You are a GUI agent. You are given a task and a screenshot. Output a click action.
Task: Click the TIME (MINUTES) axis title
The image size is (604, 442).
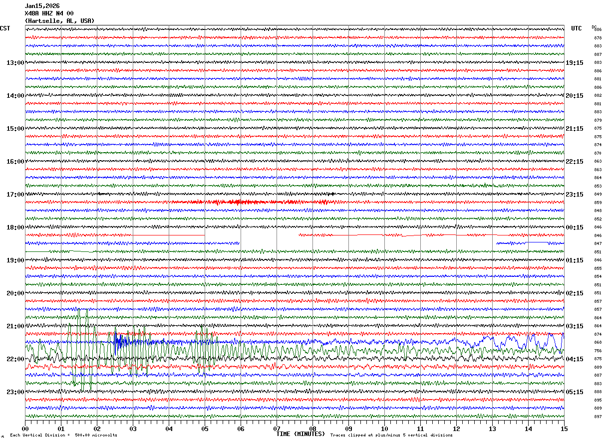click(301, 434)
